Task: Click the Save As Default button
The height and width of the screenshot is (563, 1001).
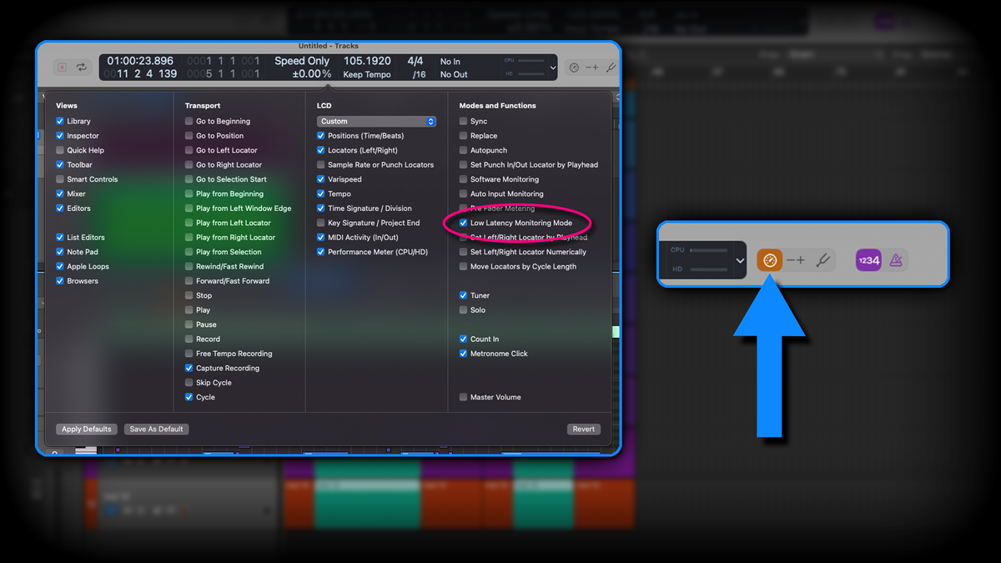Action: point(156,429)
